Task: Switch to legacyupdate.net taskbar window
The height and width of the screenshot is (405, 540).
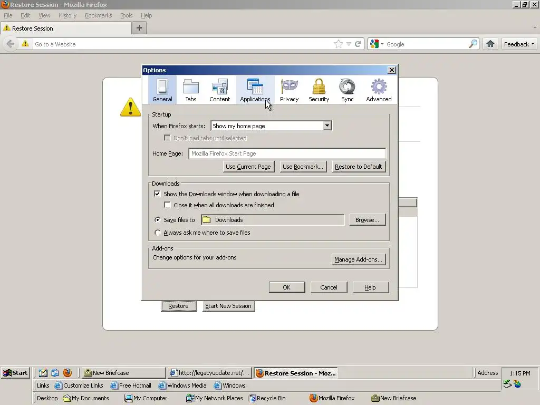Action: pyautogui.click(x=210, y=373)
